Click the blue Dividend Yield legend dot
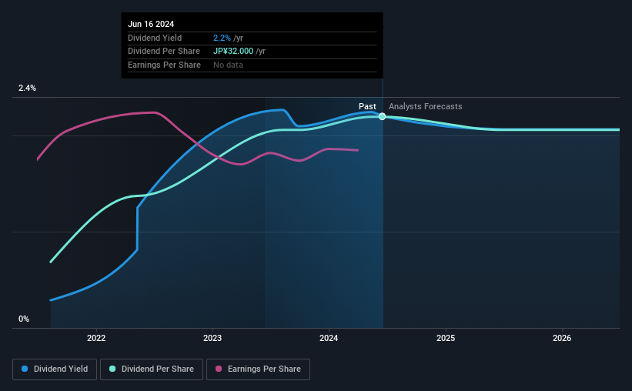The image size is (632, 391). (x=25, y=369)
